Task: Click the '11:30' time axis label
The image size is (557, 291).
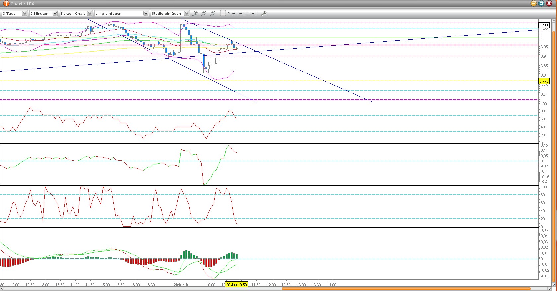Action: pyautogui.click(x=256, y=285)
